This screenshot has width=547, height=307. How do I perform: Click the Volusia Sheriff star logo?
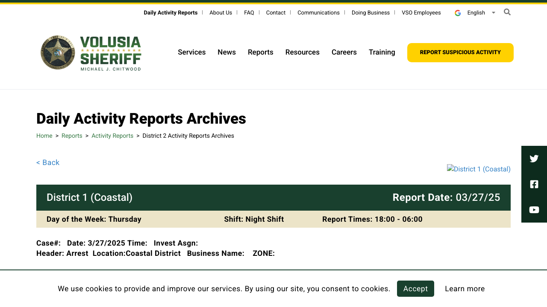pyautogui.click(x=59, y=52)
